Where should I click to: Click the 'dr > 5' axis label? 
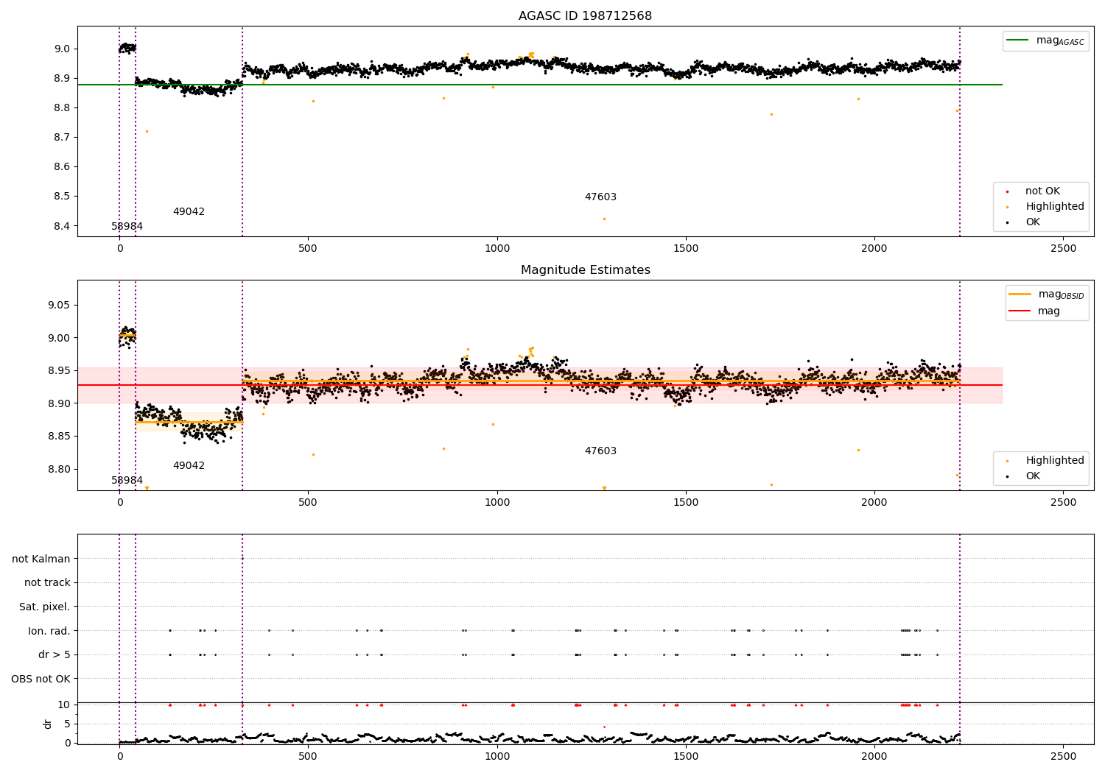[x=55, y=655]
